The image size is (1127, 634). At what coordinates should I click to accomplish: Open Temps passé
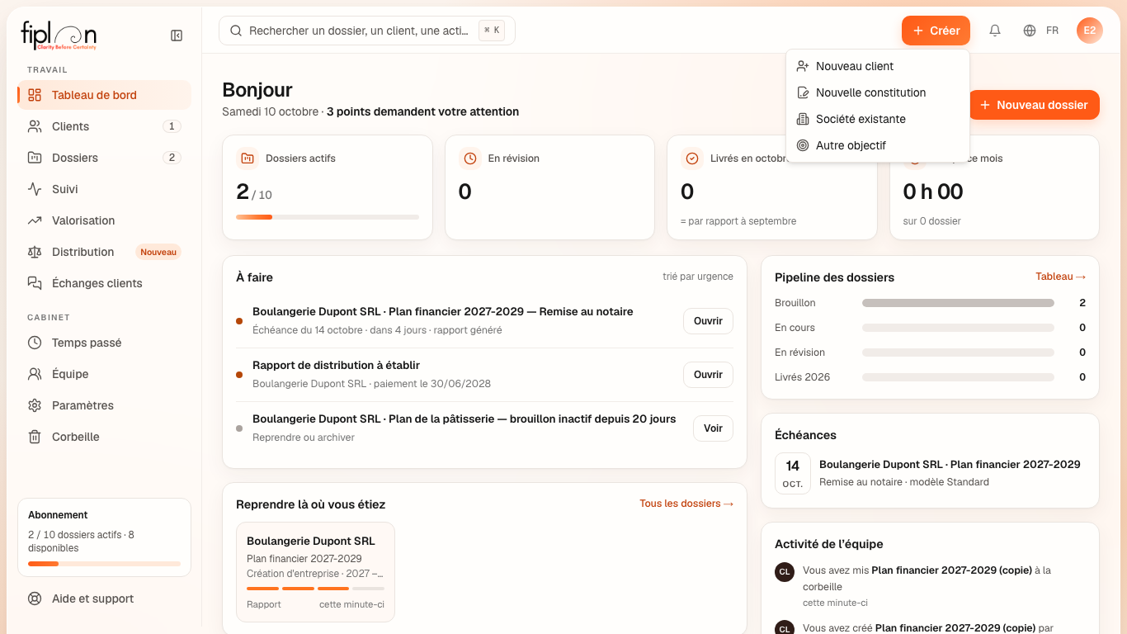tap(104, 343)
